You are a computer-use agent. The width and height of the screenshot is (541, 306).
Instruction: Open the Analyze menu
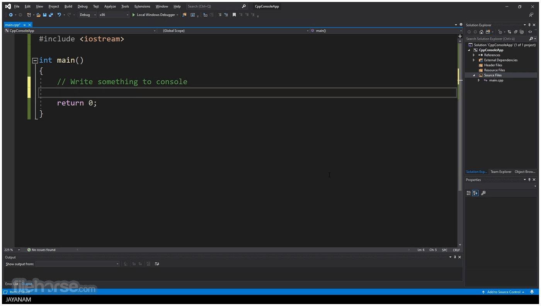(x=110, y=7)
